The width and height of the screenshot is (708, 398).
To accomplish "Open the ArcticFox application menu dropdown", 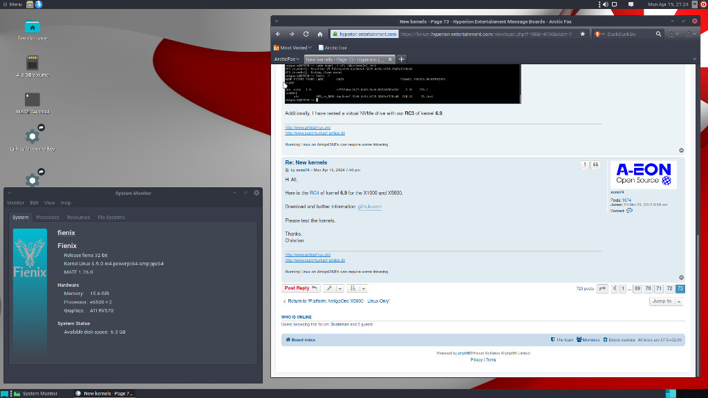I will pyautogui.click(x=287, y=59).
